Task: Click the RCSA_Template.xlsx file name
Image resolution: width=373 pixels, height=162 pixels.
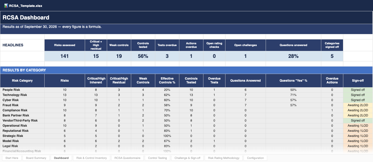Action: pos(26,6)
